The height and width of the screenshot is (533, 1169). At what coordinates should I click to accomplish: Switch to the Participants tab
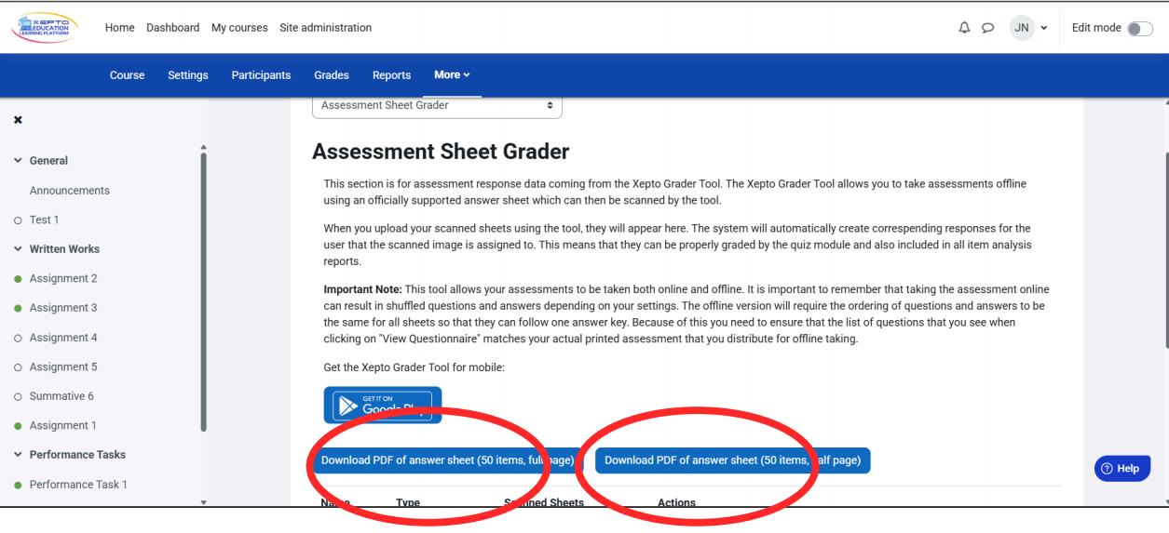tap(261, 75)
